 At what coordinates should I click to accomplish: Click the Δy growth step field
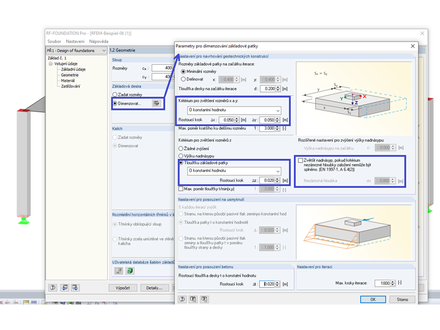tap(267, 120)
